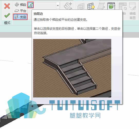The width and height of the screenshot is (139, 129).
Task: Click the stair preview image in tooltip
Action: 72,68
